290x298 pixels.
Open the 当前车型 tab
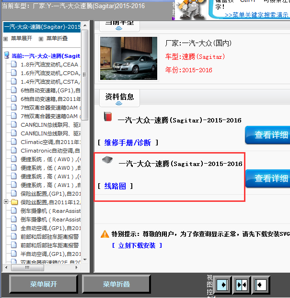tap(119, 26)
